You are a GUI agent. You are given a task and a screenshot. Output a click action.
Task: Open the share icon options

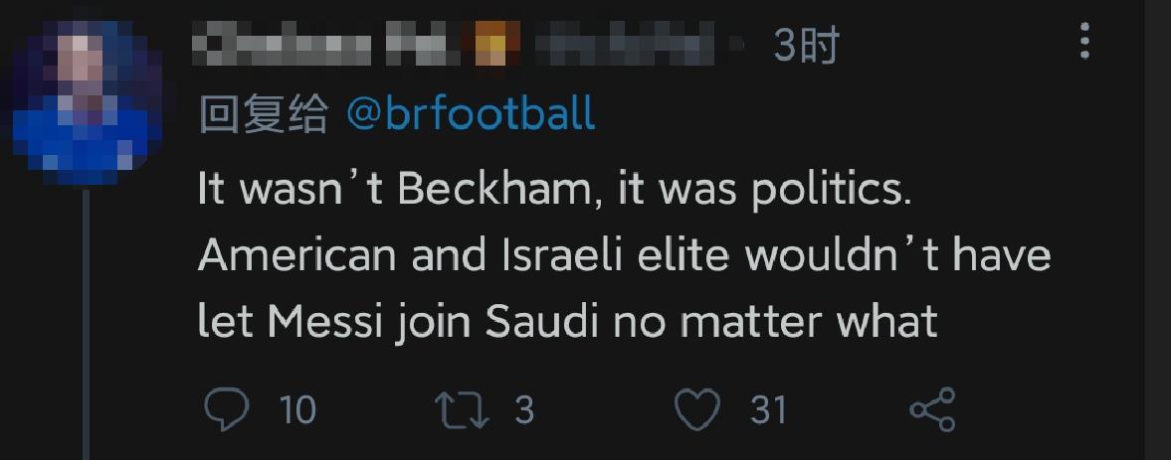(x=932, y=408)
